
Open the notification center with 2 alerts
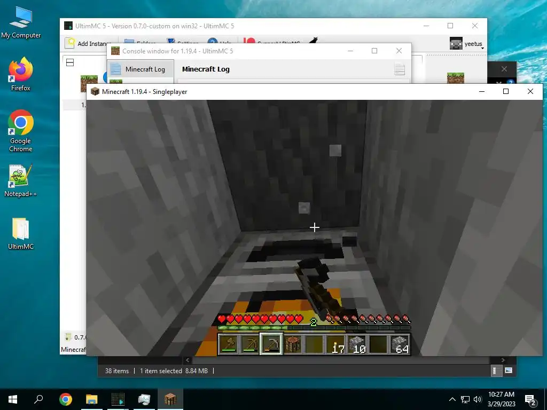click(x=530, y=400)
